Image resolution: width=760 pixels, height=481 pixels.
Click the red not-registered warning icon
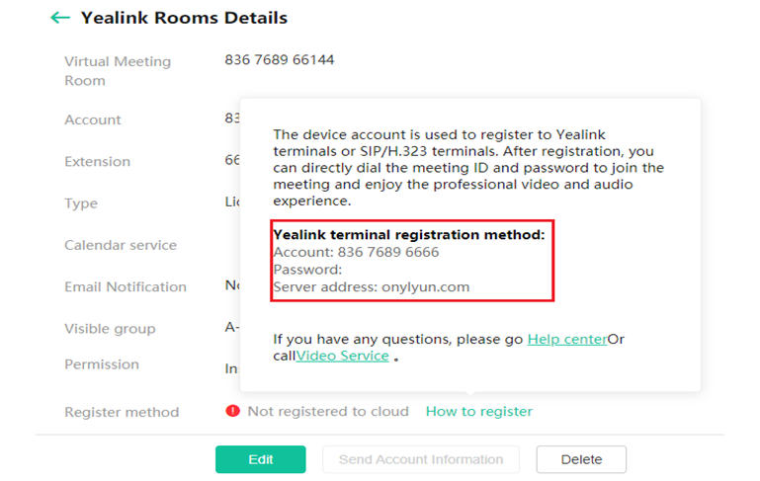(233, 411)
